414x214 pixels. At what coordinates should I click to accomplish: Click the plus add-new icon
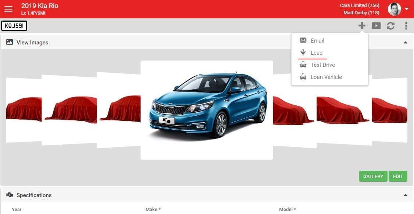[x=362, y=26]
